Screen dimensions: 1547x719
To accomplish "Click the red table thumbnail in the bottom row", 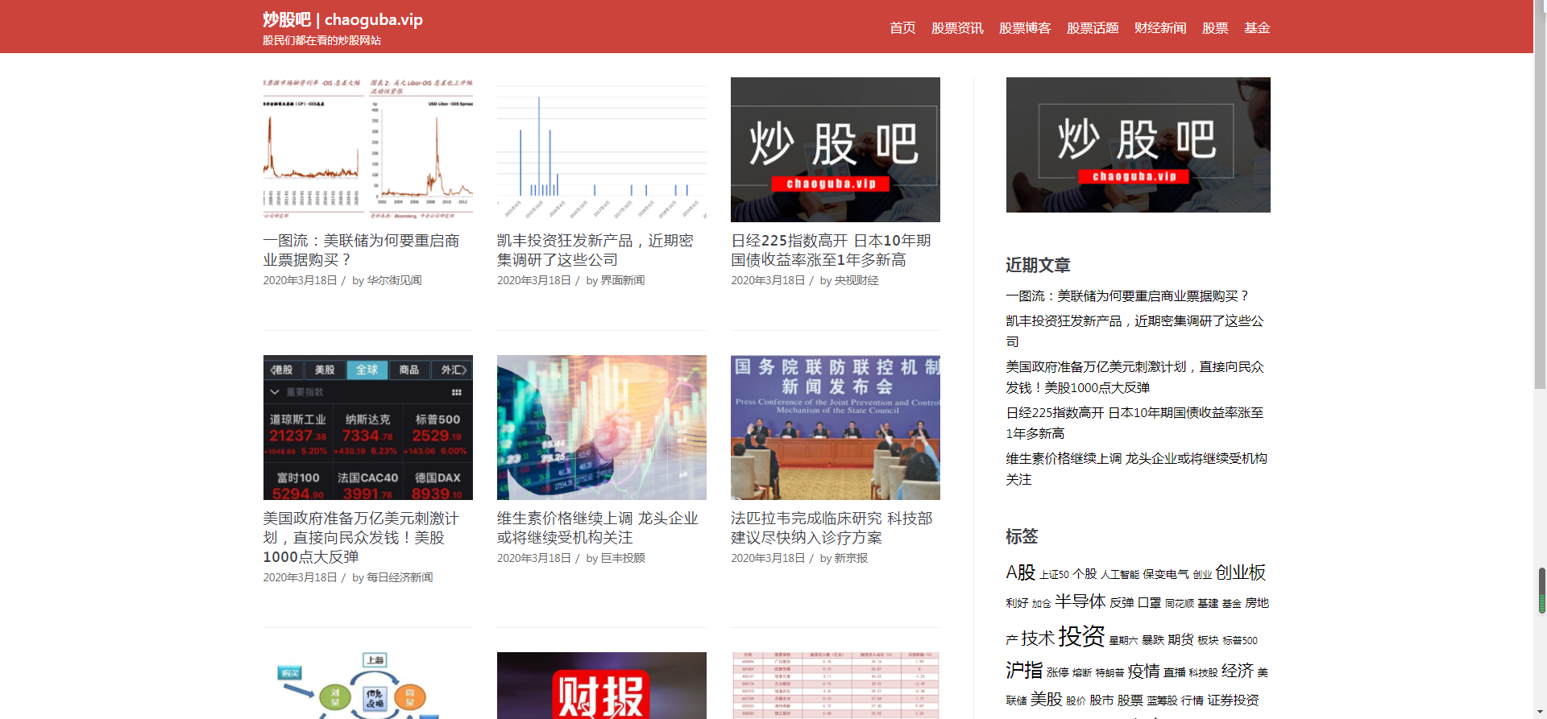I will click(836, 685).
